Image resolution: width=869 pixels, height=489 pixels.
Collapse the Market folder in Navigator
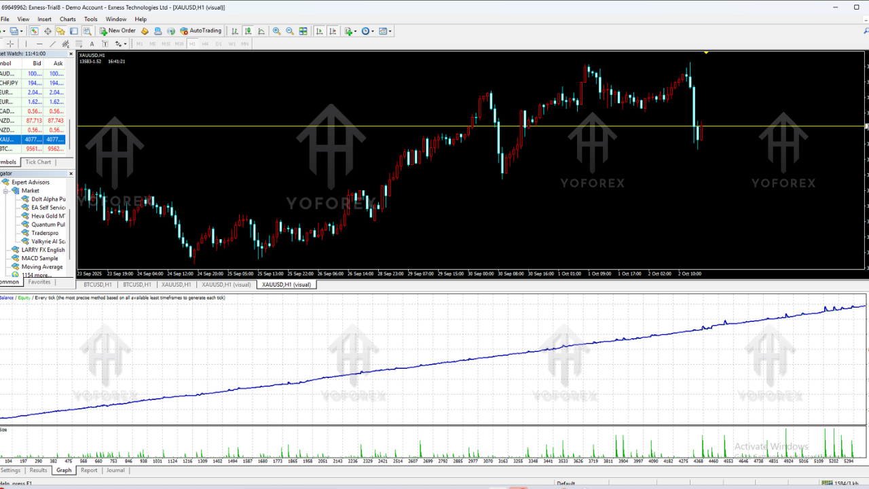(x=6, y=191)
